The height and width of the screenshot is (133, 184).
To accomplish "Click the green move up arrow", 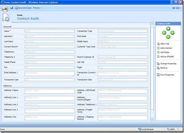I will coord(168,29).
